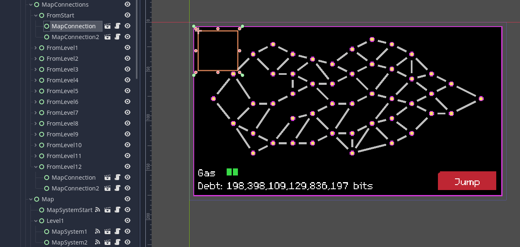Open scene instance icon on MapSystem1
This screenshot has height=247, width=520.
107,232
